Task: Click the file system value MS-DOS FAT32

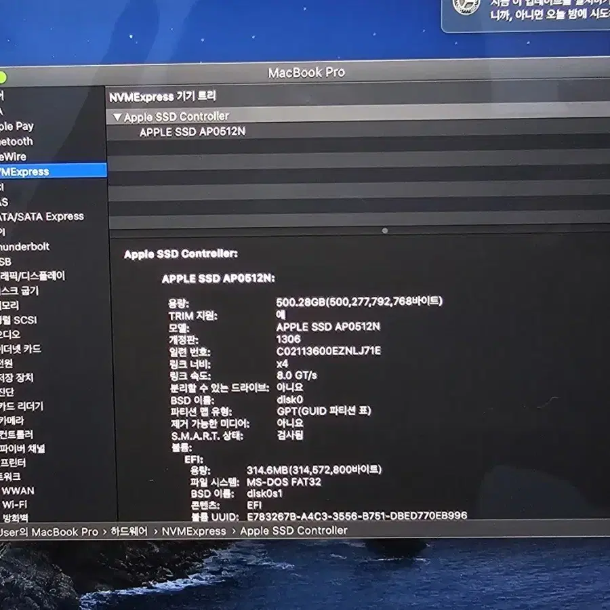Action: [x=284, y=482]
